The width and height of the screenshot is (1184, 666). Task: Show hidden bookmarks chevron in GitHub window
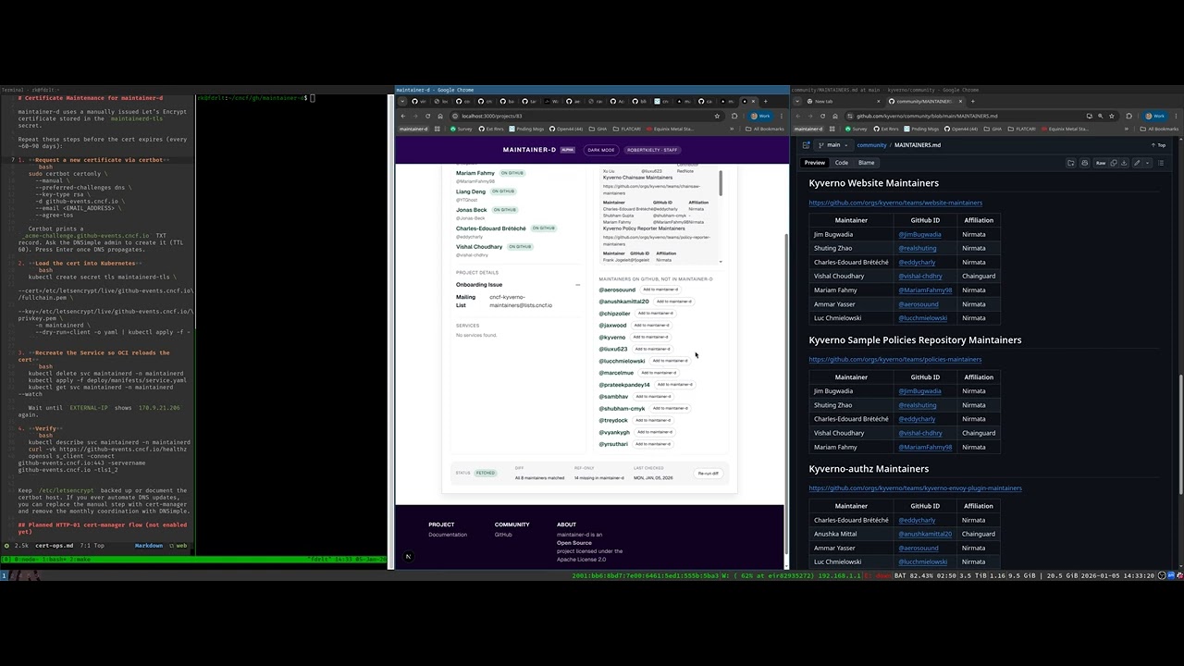tap(1127, 129)
